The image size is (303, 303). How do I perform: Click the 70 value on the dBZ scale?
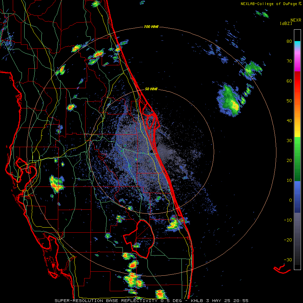tap(289, 61)
